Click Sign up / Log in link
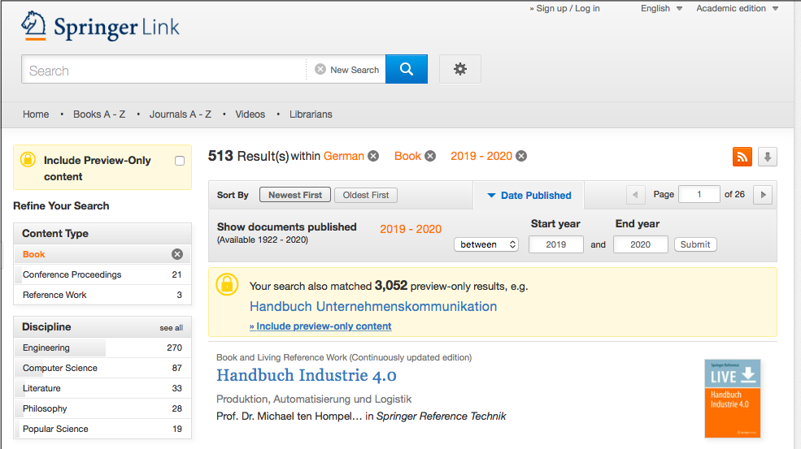The image size is (801, 449). 564,8
